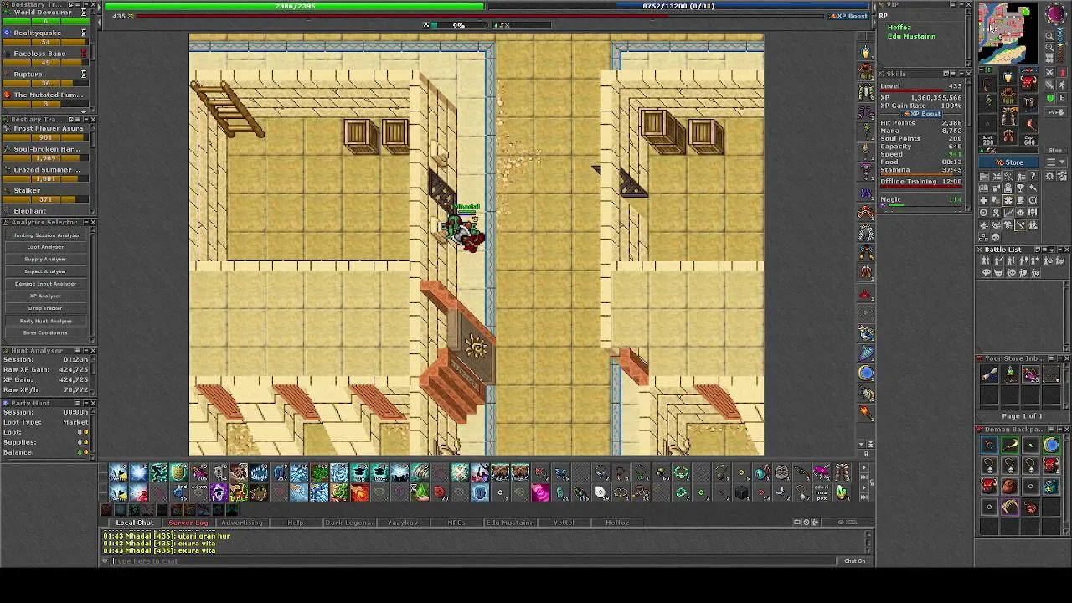Screen dimensions: 1072x603
Task: Toggle the Chat On button
Action: [854, 561]
